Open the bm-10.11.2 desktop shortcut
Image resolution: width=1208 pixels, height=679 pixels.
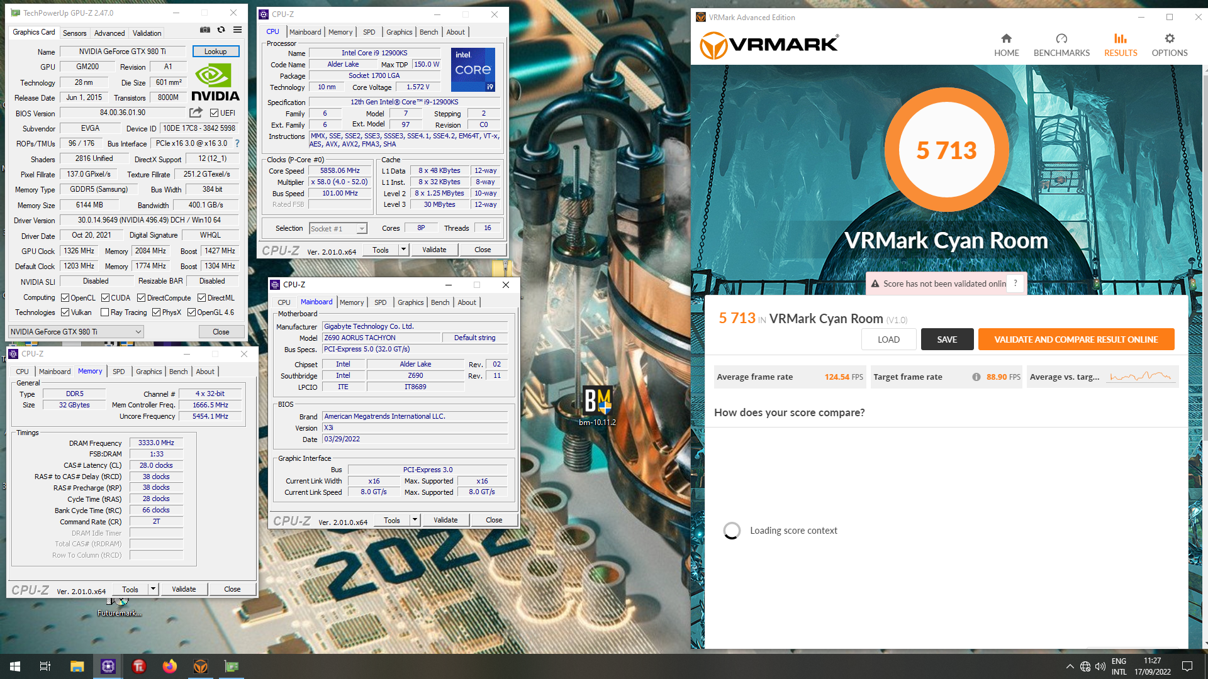[x=597, y=406]
